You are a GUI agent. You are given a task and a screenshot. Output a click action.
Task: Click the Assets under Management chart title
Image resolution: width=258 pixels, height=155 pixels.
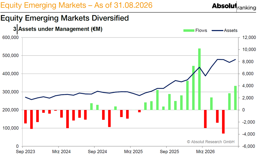60,29
